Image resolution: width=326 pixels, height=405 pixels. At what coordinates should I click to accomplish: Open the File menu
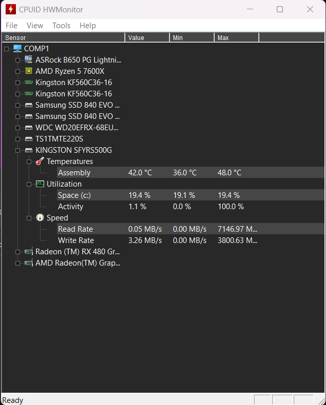[x=11, y=26]
